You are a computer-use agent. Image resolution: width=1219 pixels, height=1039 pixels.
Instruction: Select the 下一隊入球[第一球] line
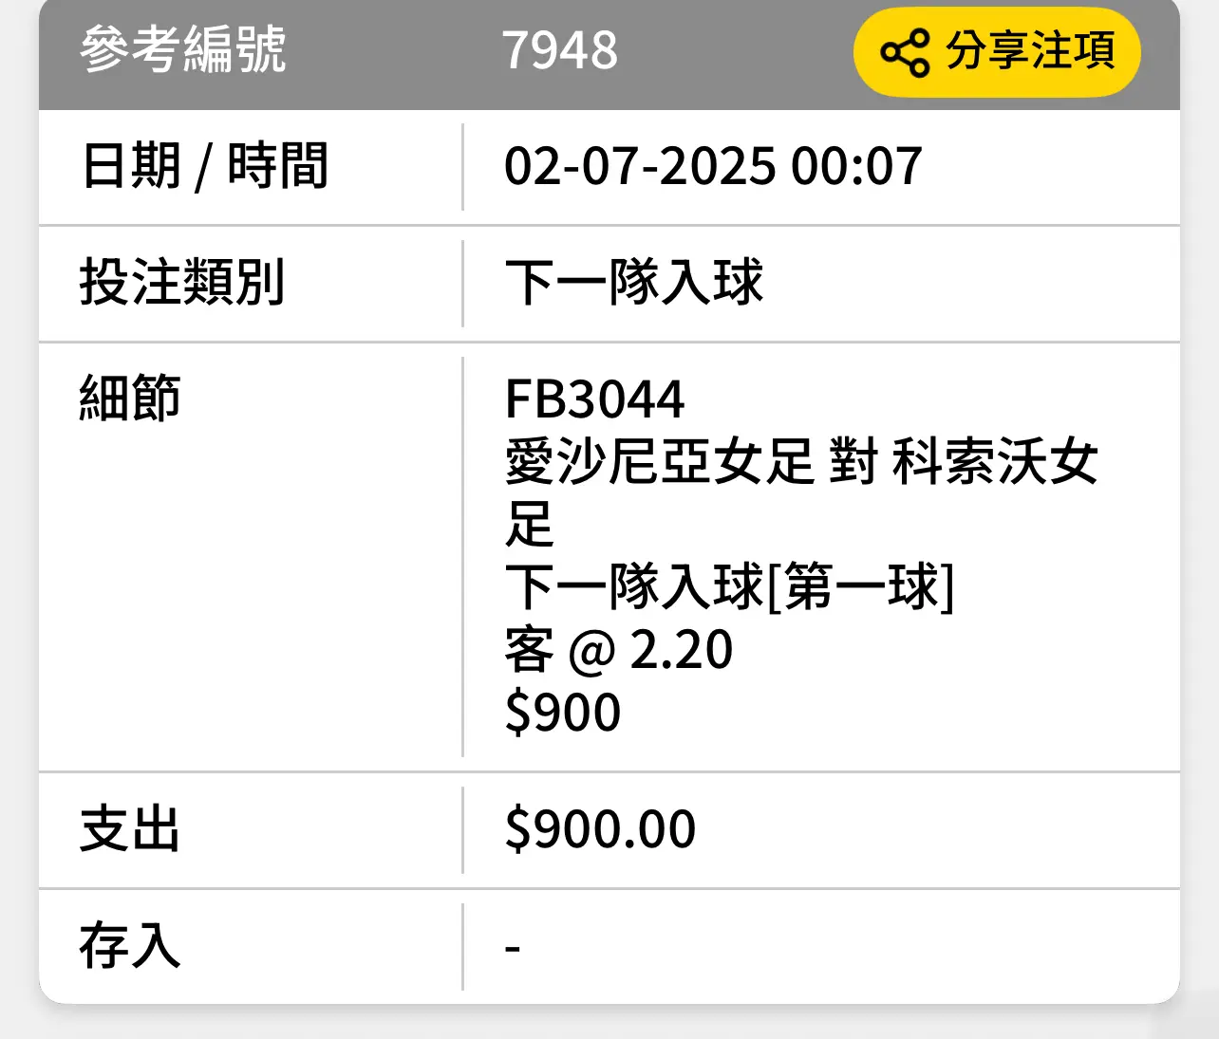729,586
